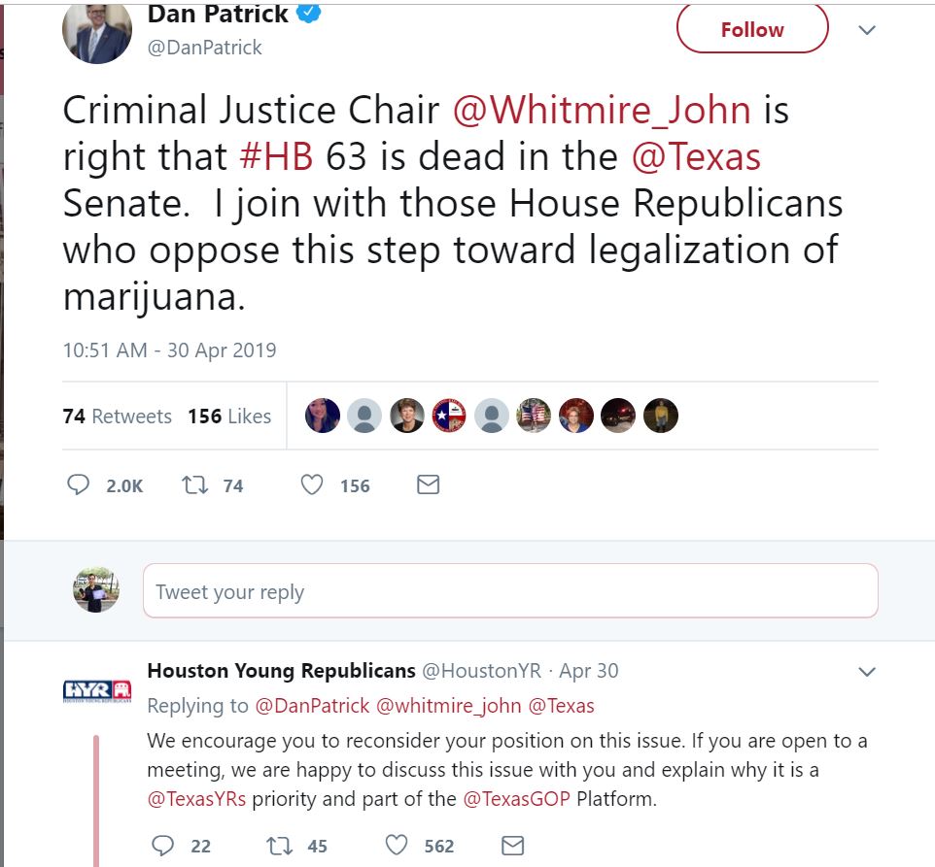This screenshot has height=867, width=935.
Task: Reply to the Houston Young Republicans tweet
Action: (162, 846)
